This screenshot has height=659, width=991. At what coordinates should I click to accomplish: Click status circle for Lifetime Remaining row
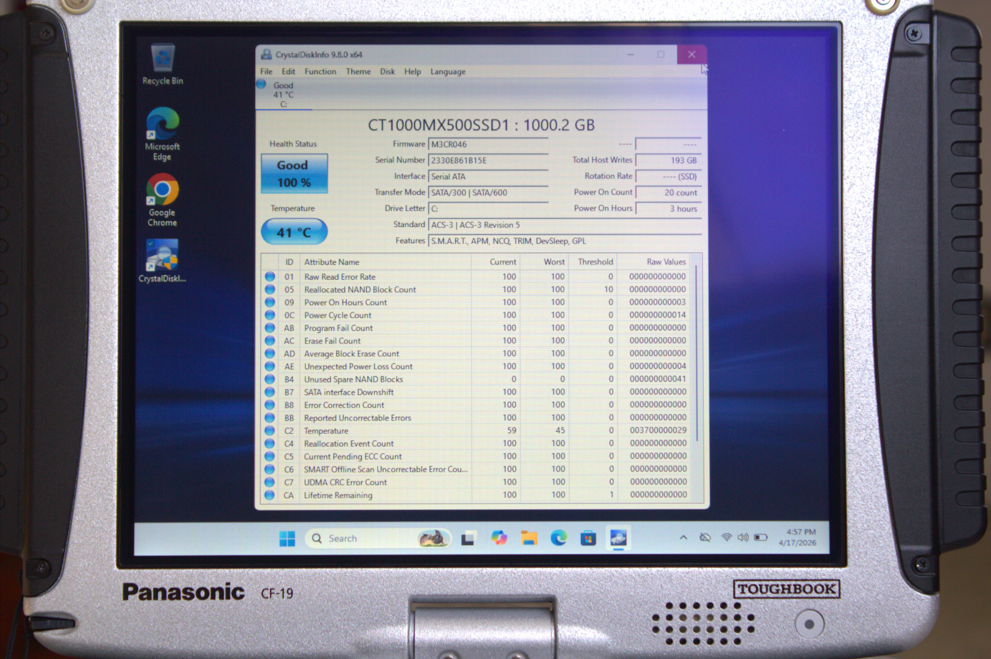click(x=269, y=495)
